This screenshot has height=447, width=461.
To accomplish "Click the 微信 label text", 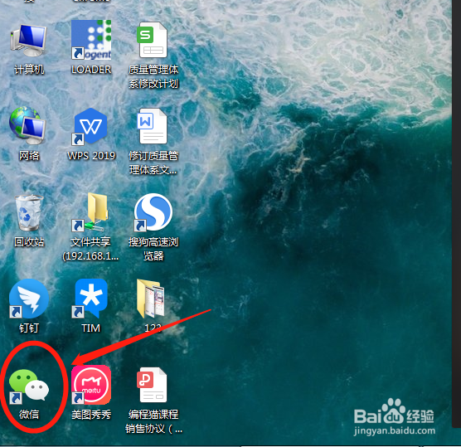I will (x=29, y=415).
